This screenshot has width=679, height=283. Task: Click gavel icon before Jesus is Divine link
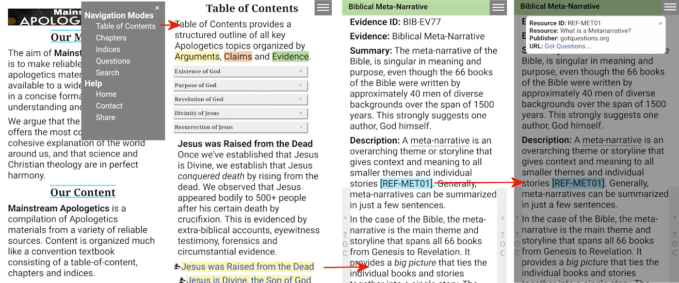pyautogui.click(x=182, y=280)
